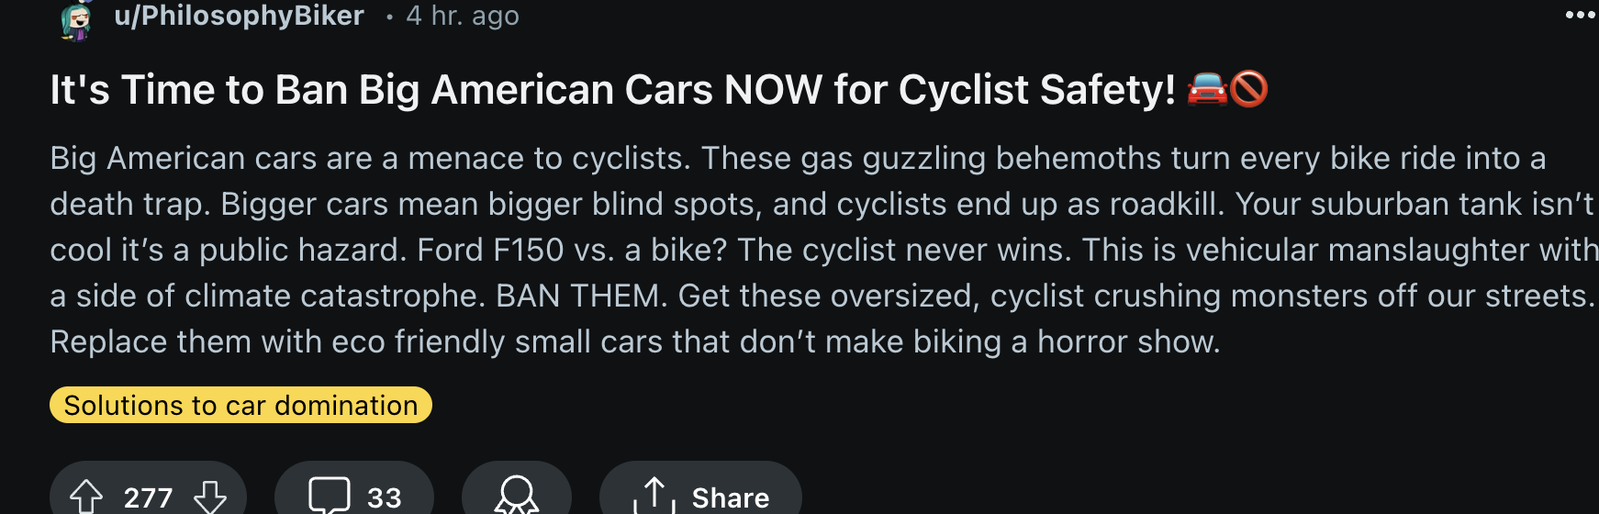The width and height of the screenshot is (1599, 514).
Task: Downvote the post using the down arrow
Action: (x=210, y=497)
